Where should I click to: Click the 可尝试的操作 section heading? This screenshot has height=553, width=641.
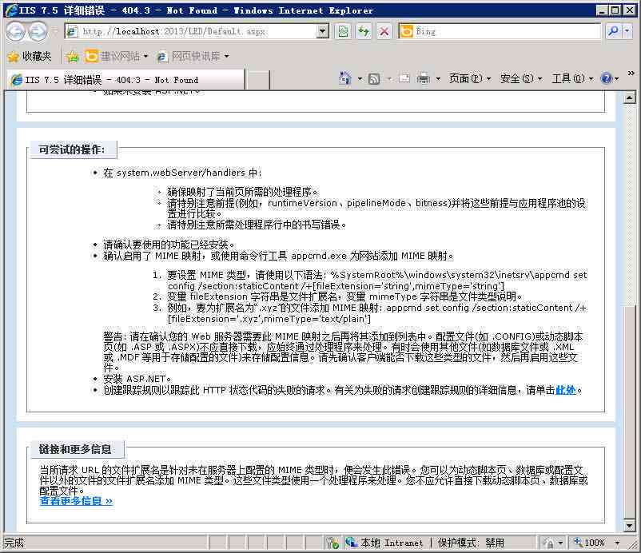pos(72,149)
